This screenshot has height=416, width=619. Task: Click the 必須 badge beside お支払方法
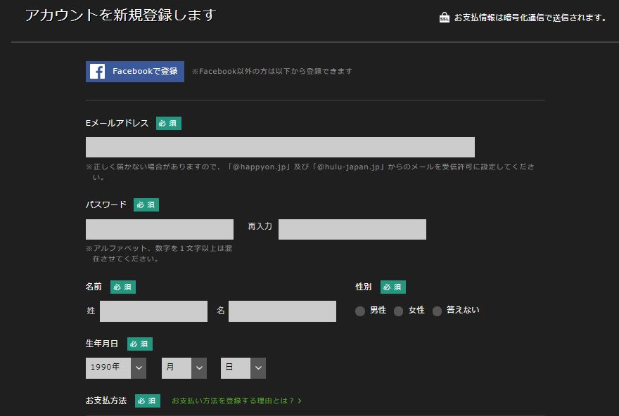coord(148,401)
